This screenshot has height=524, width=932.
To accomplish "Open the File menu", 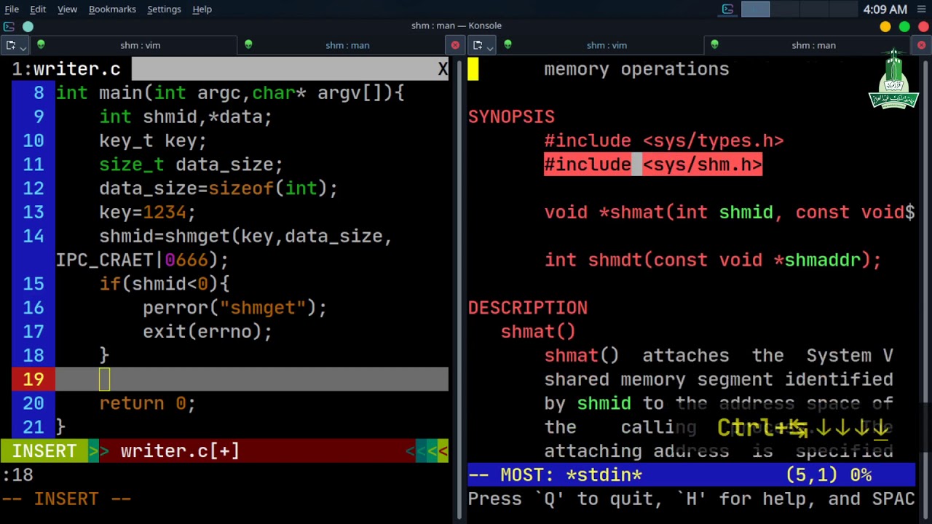I will click(x=12, y=9).
